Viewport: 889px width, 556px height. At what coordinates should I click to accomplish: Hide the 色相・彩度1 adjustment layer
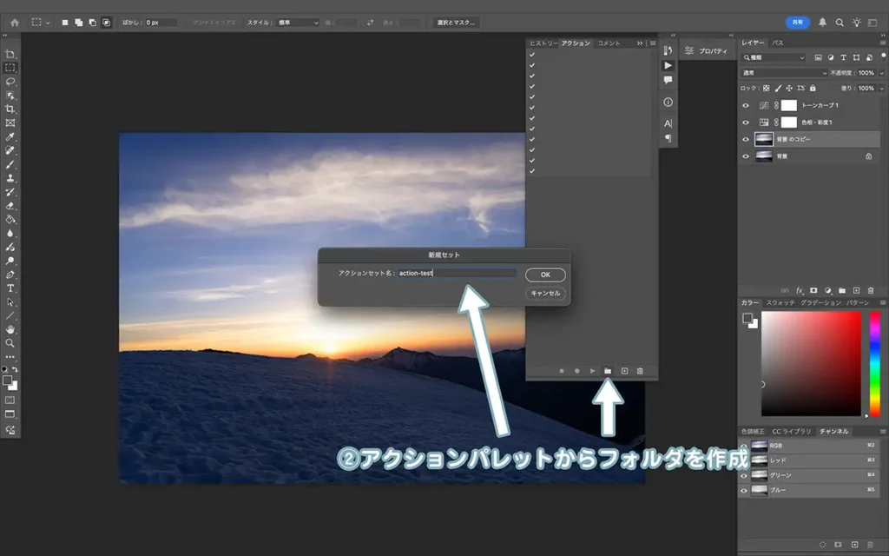click(745, 122)
